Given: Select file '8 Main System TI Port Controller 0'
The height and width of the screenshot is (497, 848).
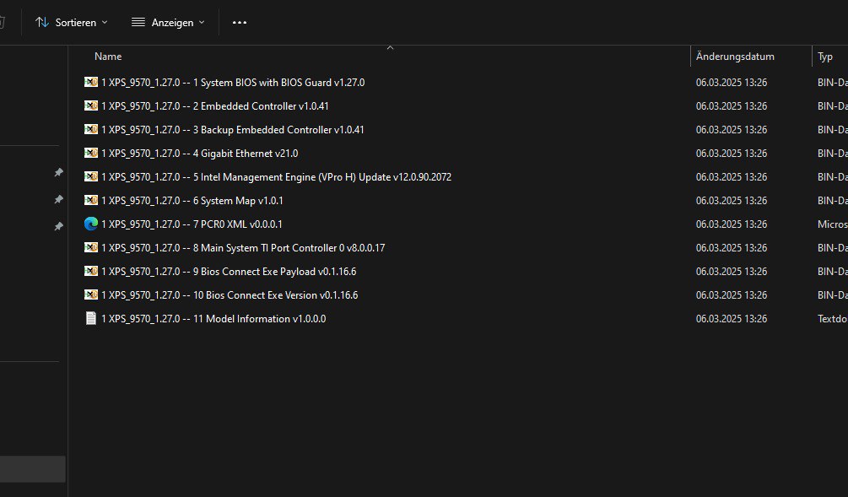Looking at the screenshot, I should (x=243, y=248).
